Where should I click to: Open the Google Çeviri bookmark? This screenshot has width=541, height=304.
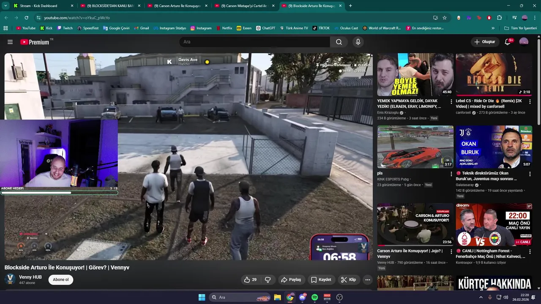pos(116,28)
